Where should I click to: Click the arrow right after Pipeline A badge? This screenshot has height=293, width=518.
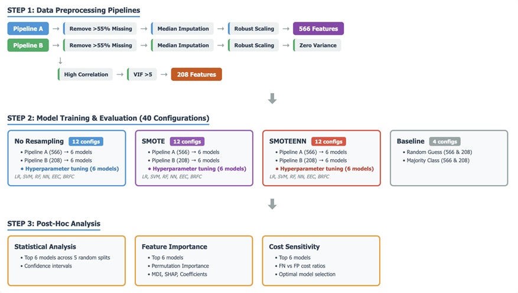coord(56,29)
